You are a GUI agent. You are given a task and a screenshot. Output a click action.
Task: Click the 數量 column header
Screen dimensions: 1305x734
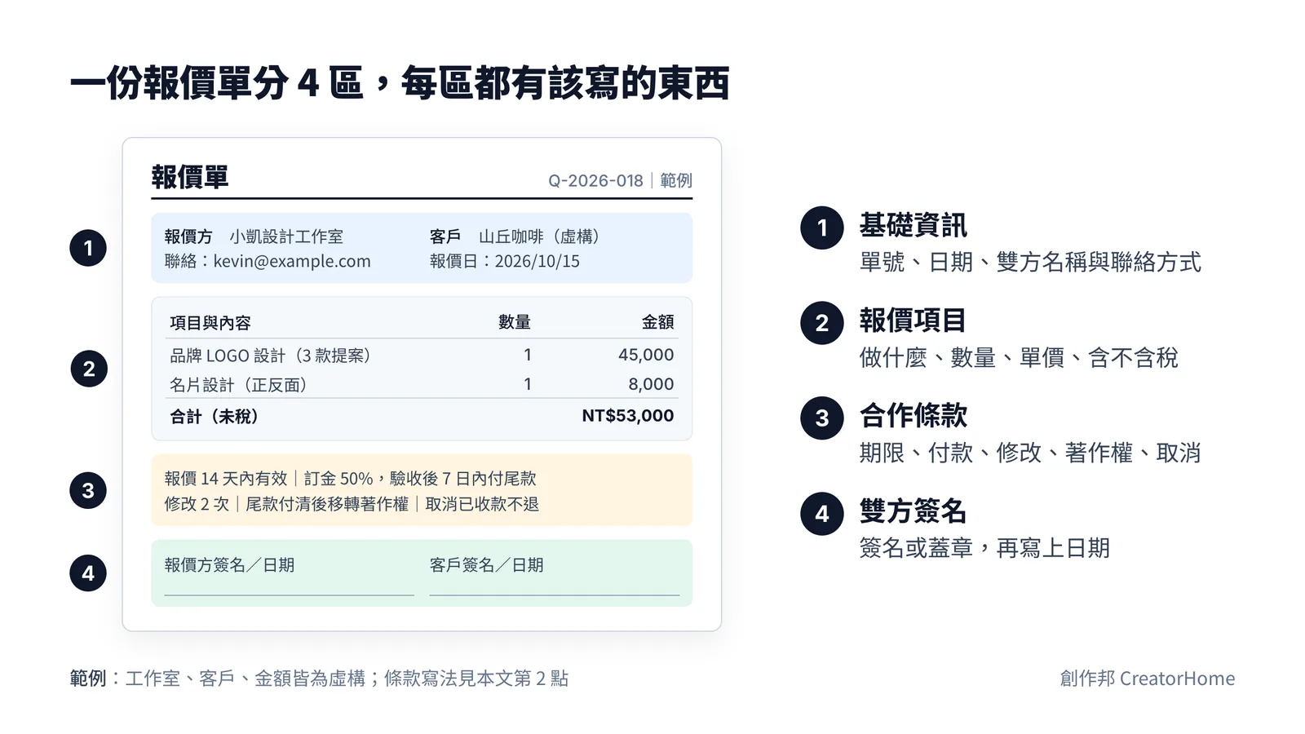515,322
